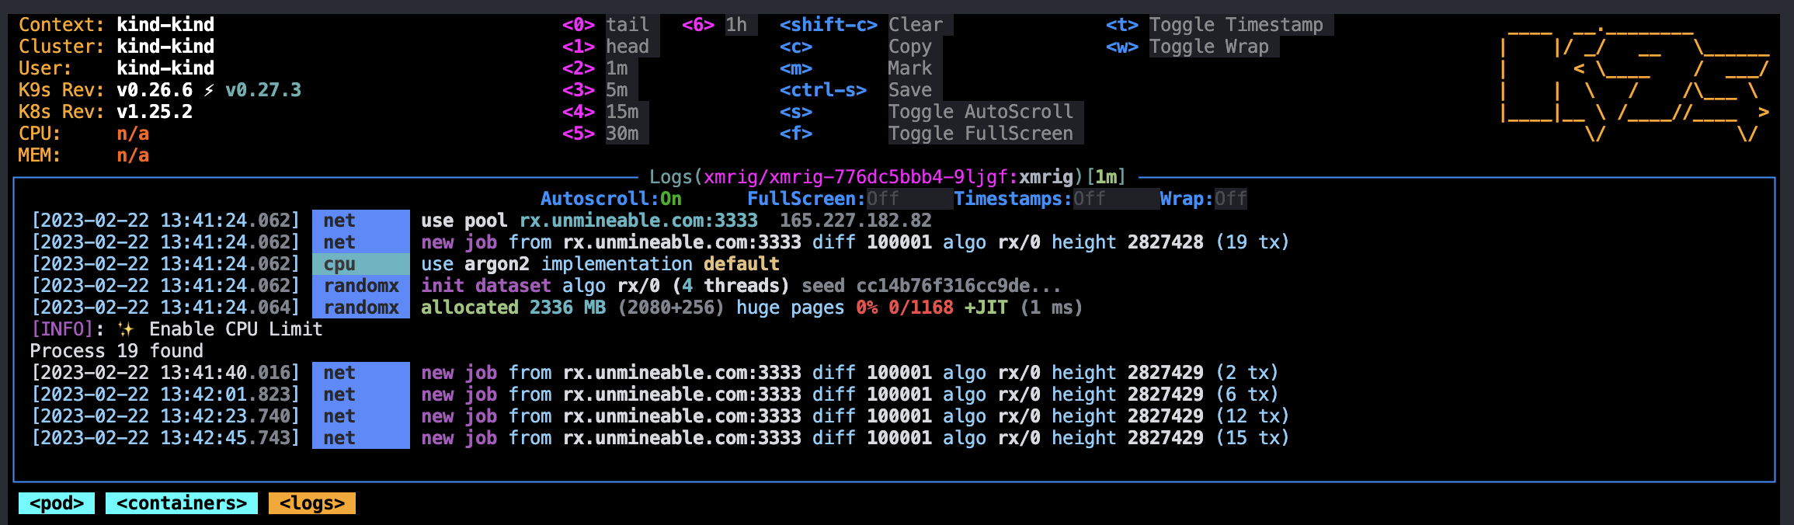The width and height of the screenshot is (1794, 525).
Task: Click the Mark command
Action: 910,68
